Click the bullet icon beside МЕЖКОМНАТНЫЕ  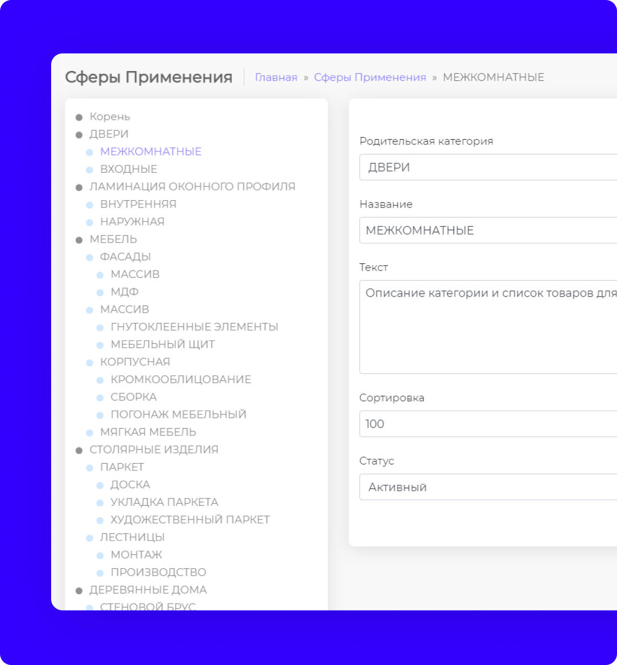click(x=89, y=152)
